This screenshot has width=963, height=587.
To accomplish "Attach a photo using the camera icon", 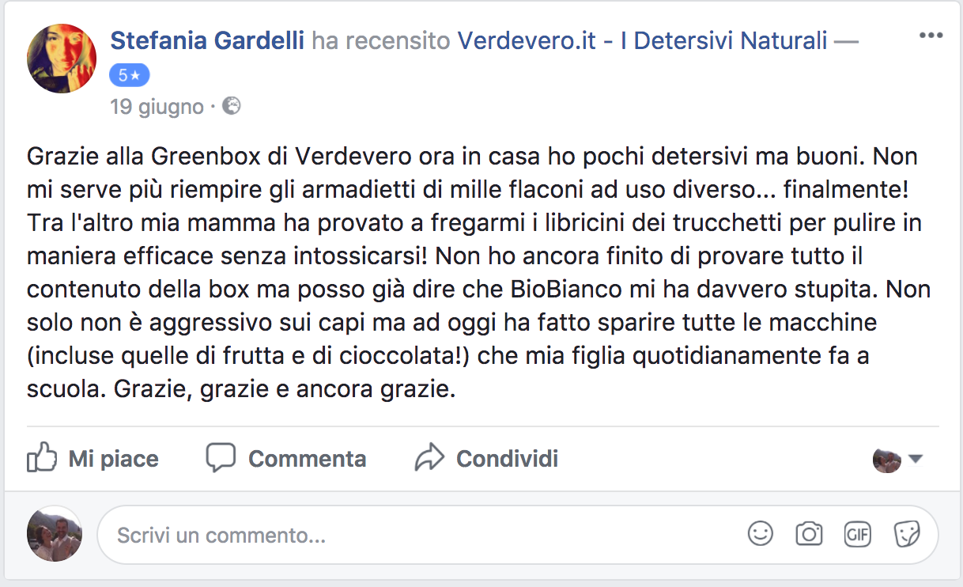I will coord(809,534).
